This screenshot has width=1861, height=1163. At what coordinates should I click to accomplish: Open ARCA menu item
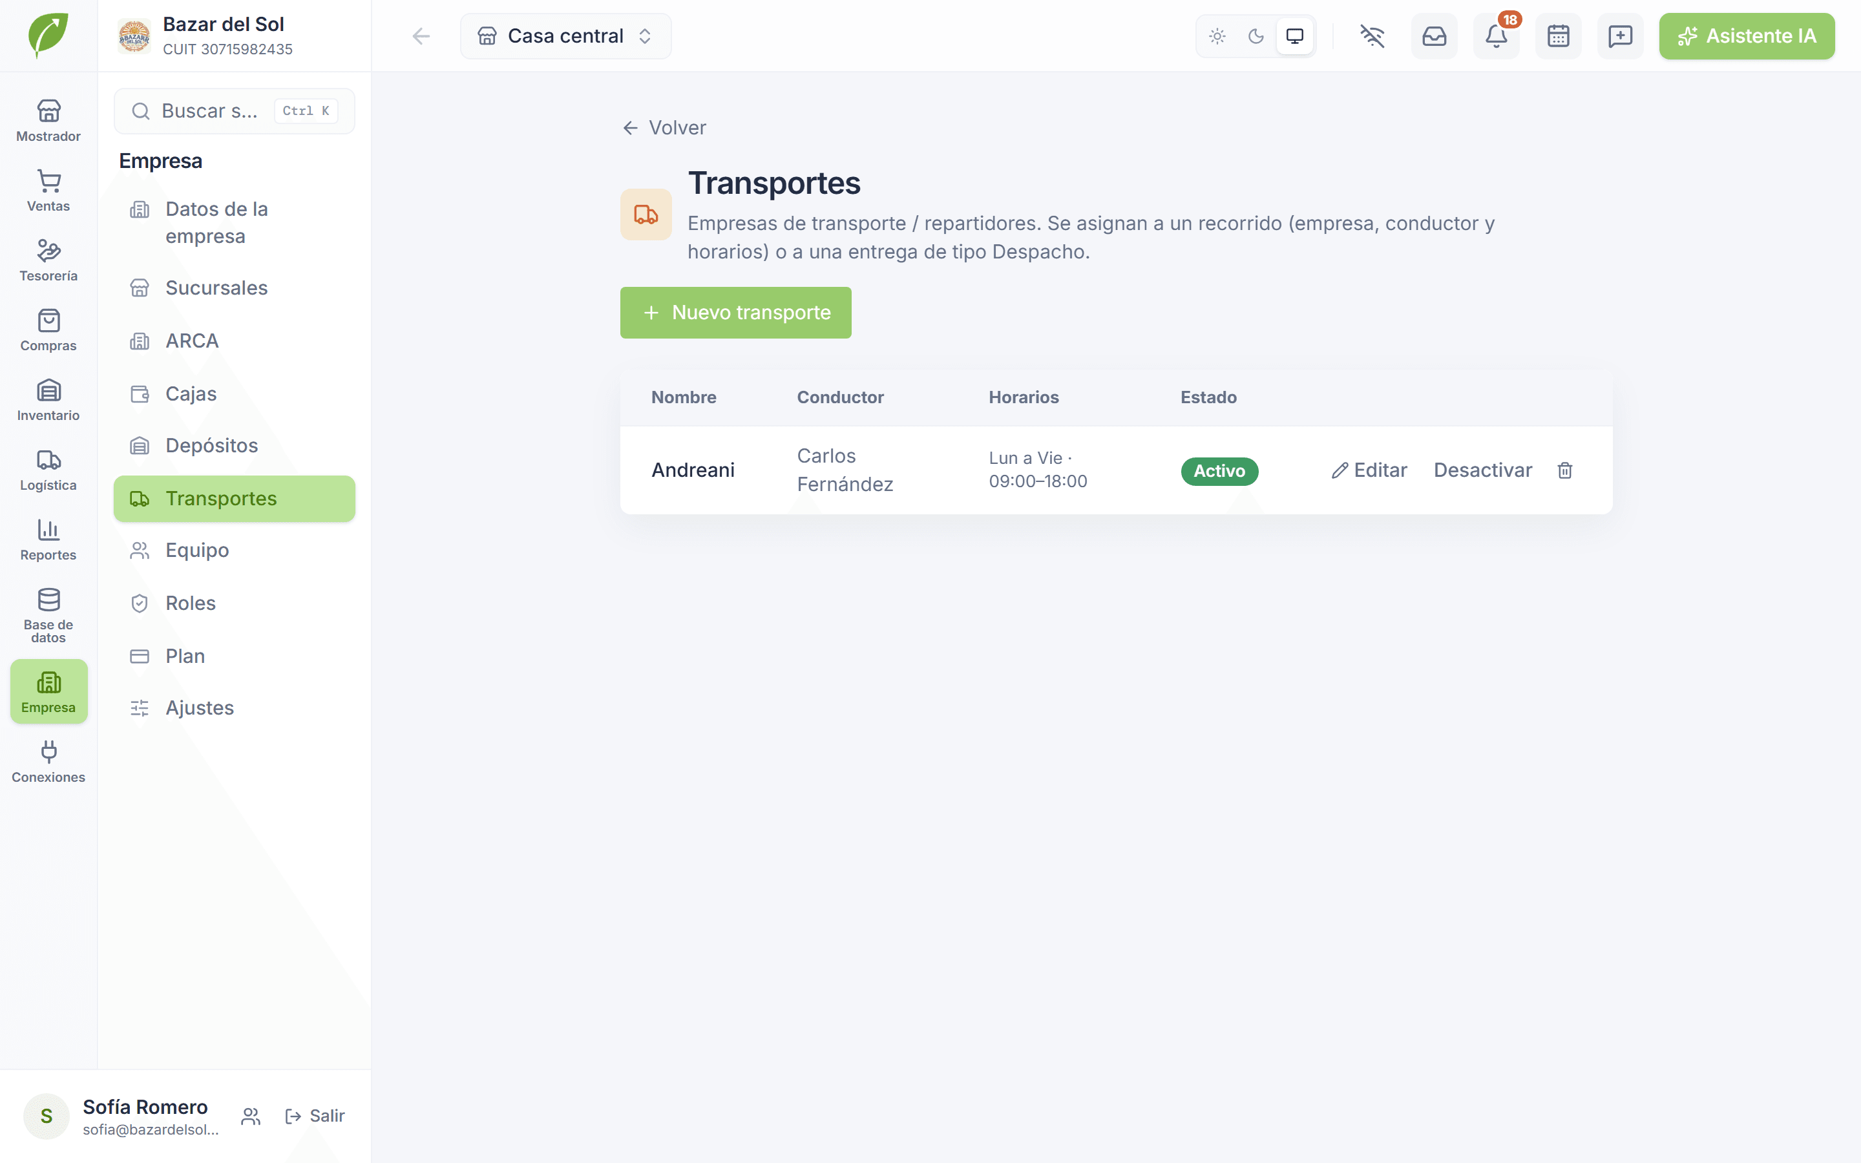235,341
